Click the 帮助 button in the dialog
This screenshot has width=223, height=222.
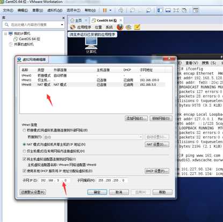[162, 192]
